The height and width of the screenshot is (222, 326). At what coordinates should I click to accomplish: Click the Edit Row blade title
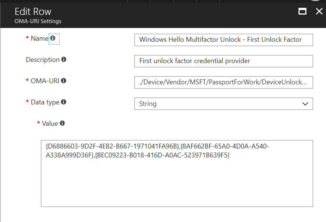coord(33,11)
